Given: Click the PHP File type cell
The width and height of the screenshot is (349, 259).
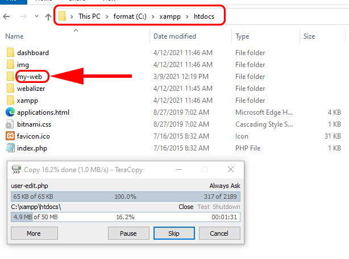Looking at the screenshot, I should [248, 148].
